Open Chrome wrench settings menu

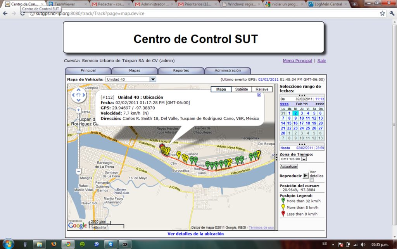(x=392, y=14)
